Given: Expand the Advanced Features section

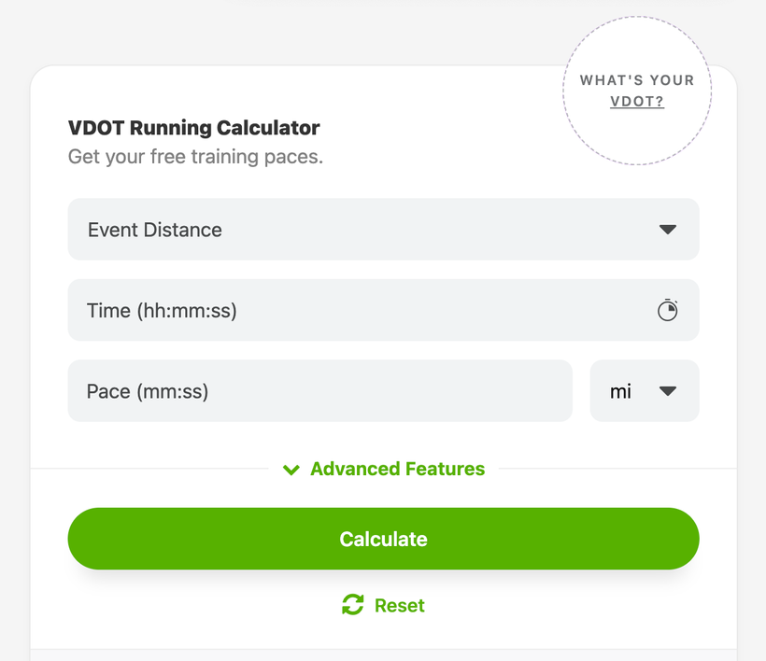Looking at the screenshot, I should coord(384,469).
